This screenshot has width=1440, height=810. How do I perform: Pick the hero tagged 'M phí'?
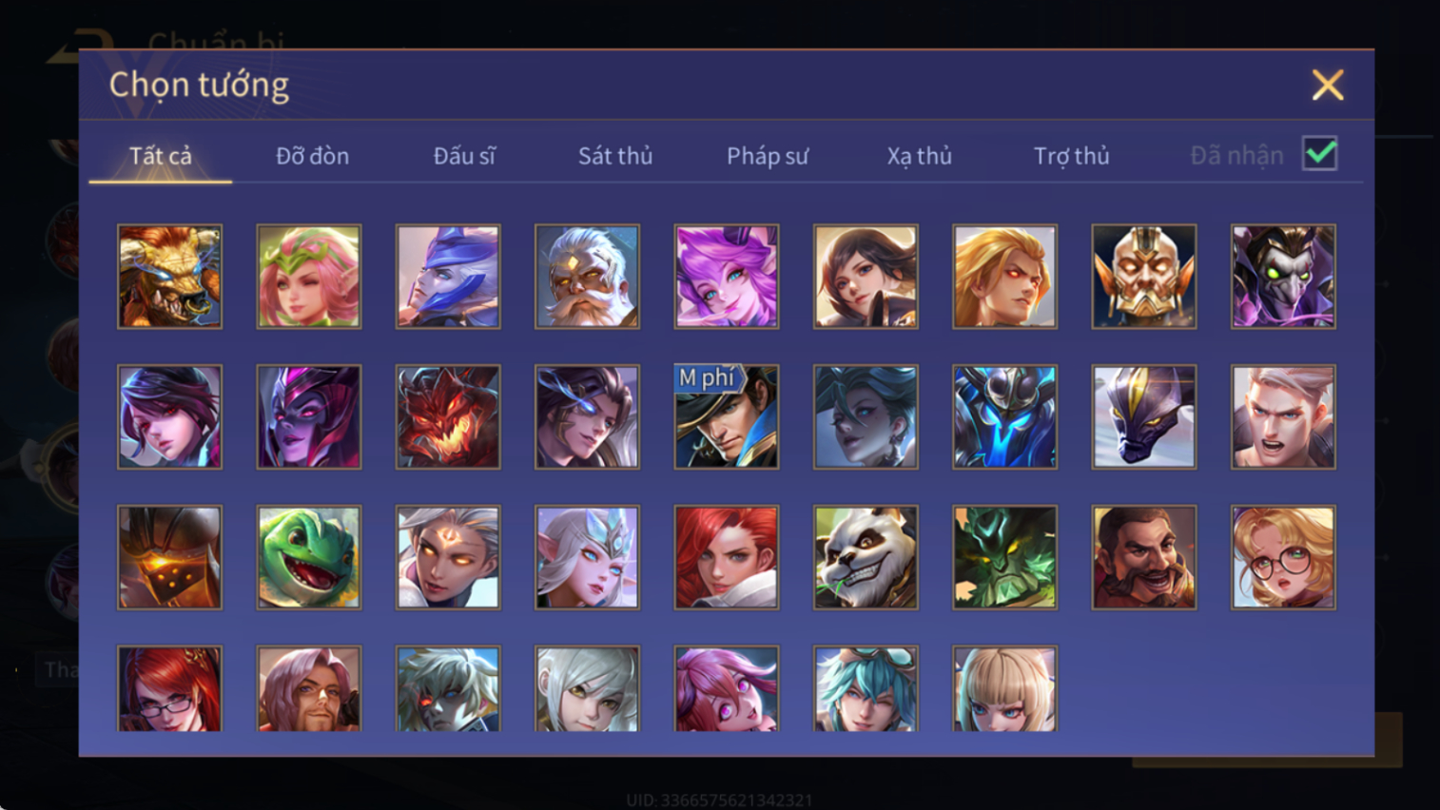point(727,417)
